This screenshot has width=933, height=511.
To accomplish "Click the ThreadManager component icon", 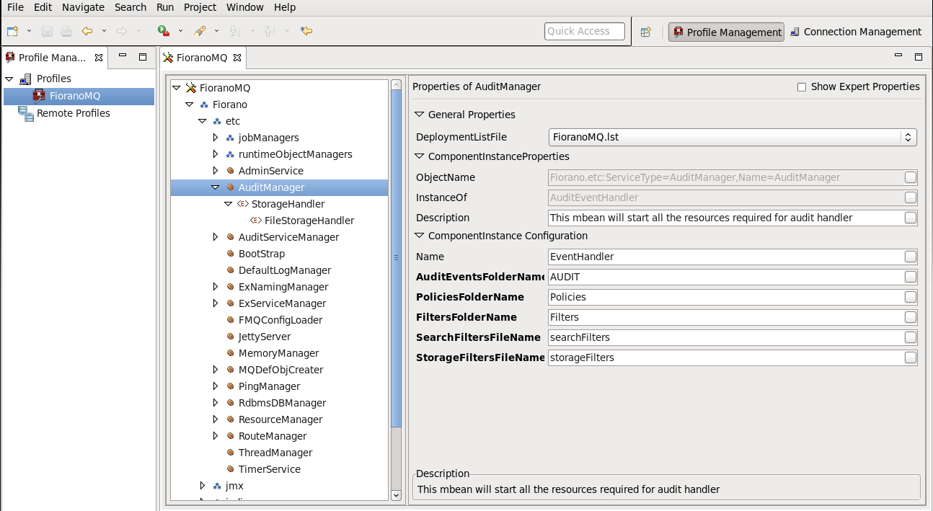I will (x=230, y=453).
